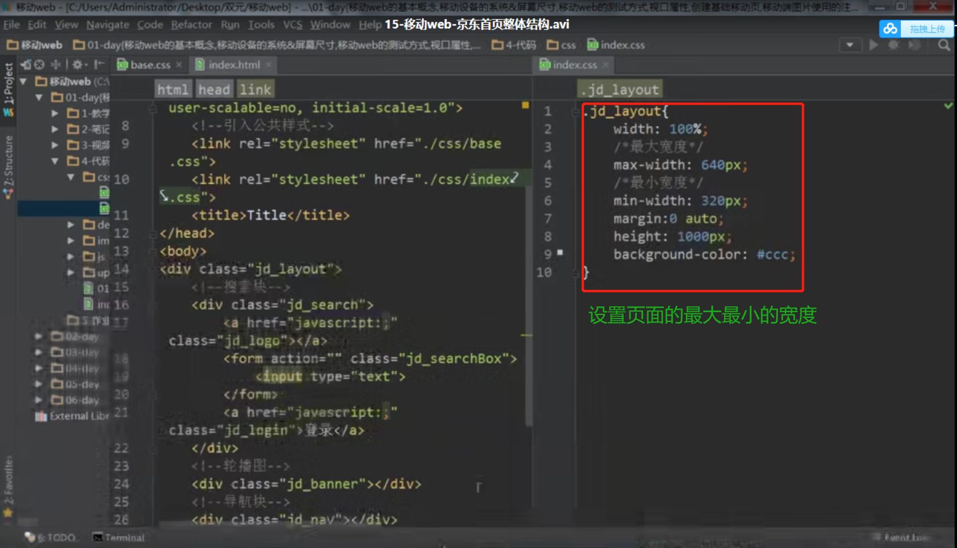
Task: Open the File menu
Action: pos(11,25)
